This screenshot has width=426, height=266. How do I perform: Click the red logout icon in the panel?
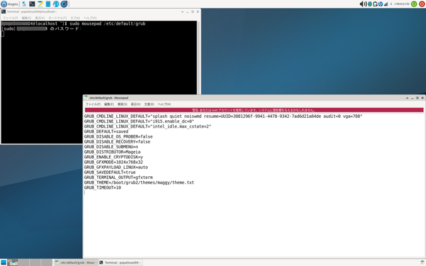pyautogui.click(x=421, y=4)
